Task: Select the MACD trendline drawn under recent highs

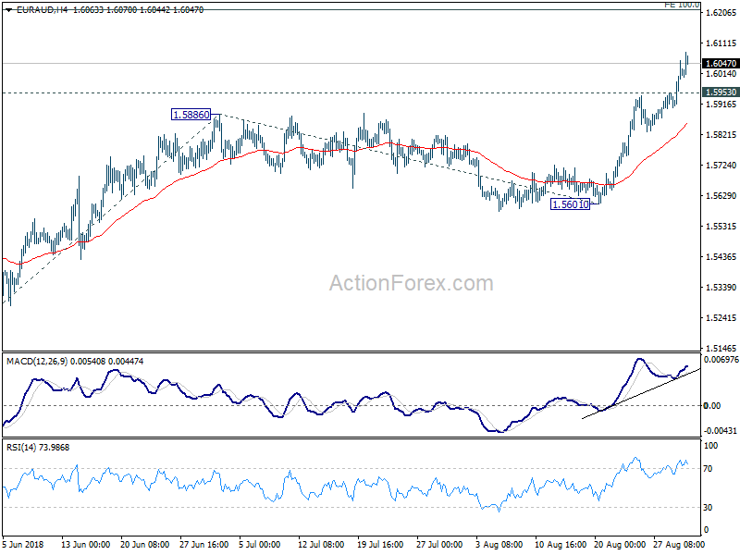Action: click(641, 394)
